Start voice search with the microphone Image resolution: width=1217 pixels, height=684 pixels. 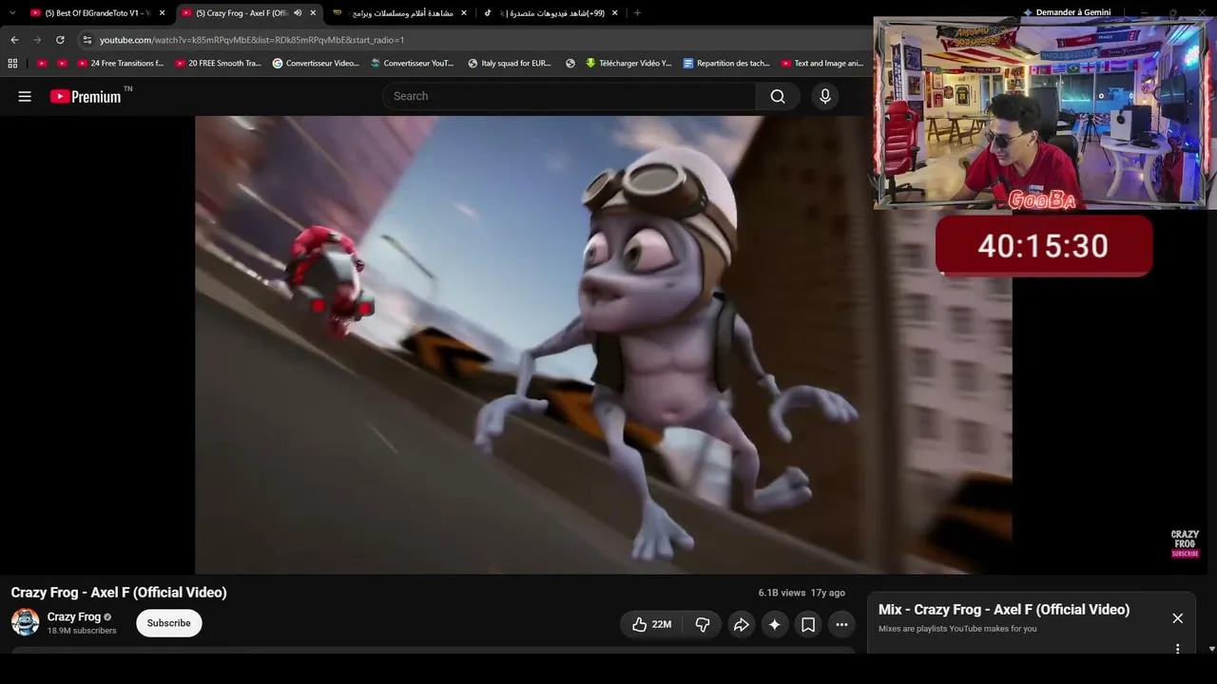(x=825, y=96)
